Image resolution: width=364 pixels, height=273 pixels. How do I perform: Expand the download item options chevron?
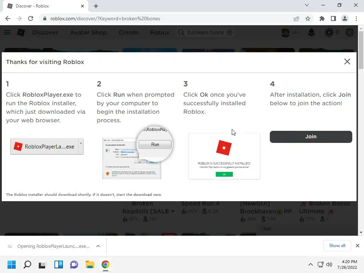point(98,246)
